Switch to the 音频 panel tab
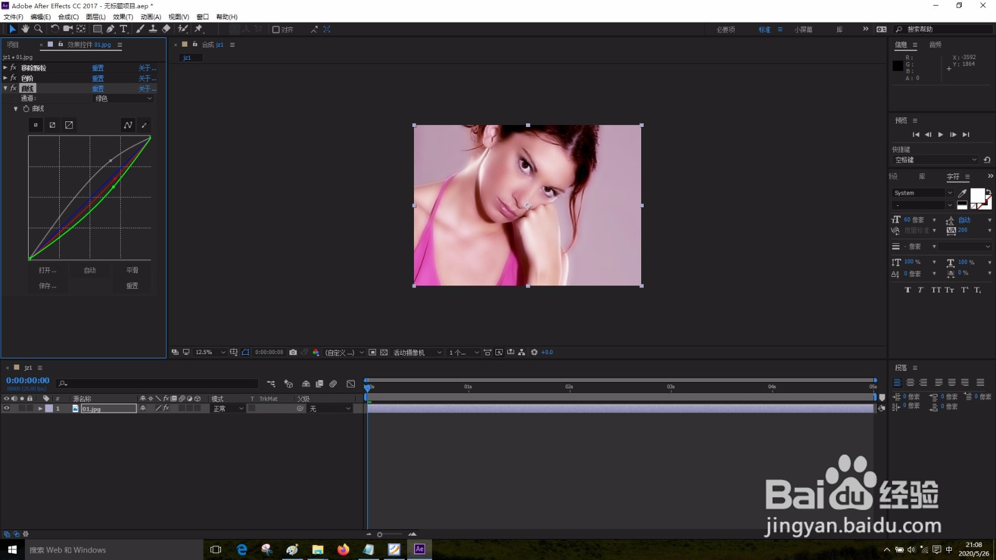 click(935, 45)
